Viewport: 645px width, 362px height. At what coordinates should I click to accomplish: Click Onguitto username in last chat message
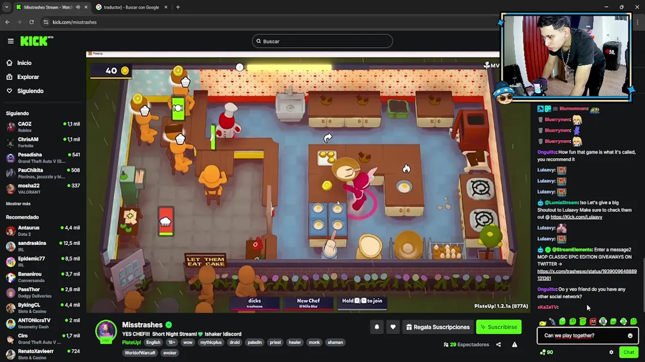pos(547,289)
